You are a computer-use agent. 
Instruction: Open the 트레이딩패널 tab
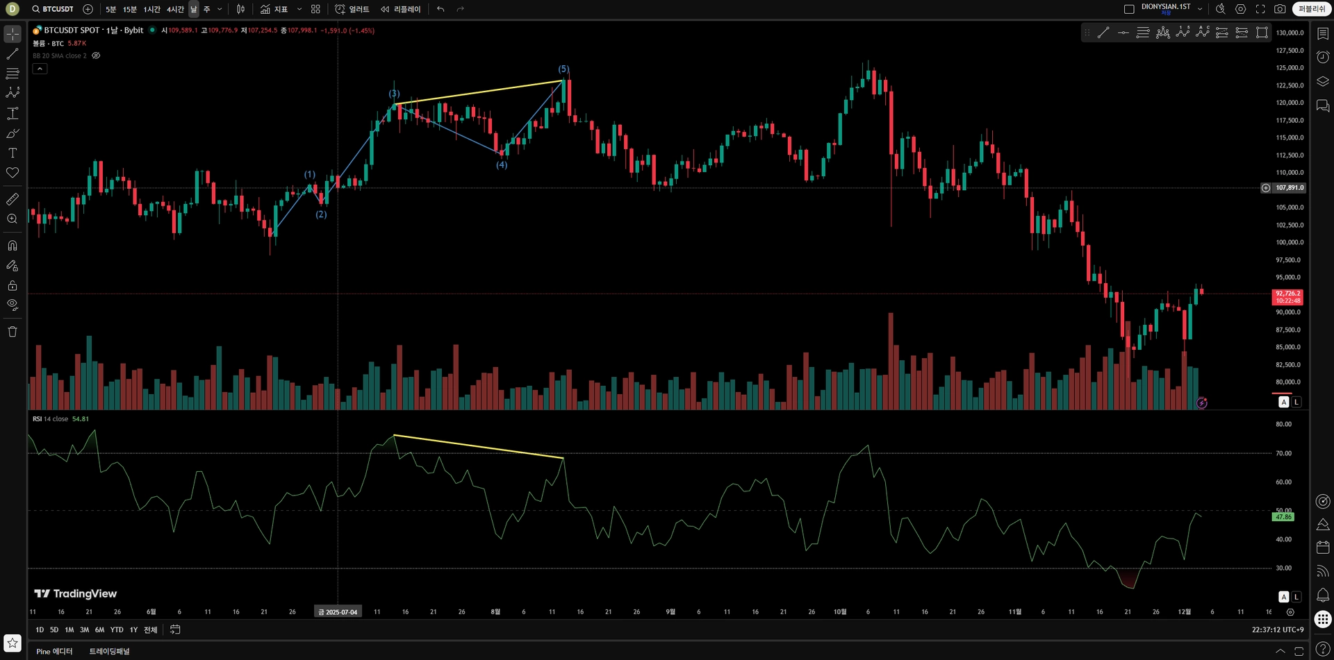(109, 651)
